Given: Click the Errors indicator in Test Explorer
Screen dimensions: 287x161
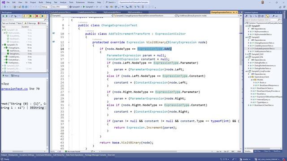Looking at the screenshot, I should pos(42,23).
